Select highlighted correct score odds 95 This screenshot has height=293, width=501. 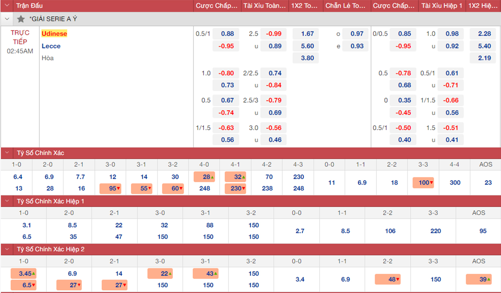click(110, 188)
